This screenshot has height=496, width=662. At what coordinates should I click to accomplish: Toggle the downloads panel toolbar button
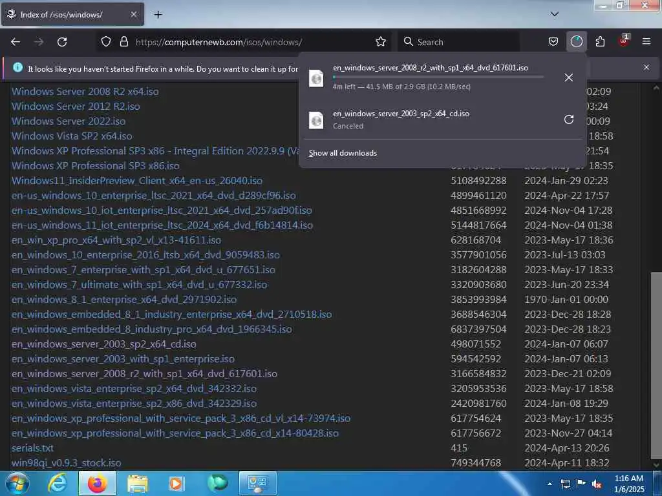pos(576,42)
